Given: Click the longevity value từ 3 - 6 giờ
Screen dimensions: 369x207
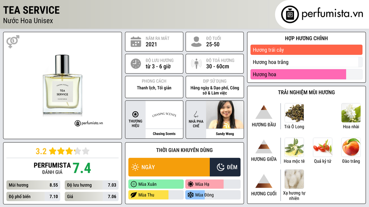Looking at the screenshot, I should (x=158, y=66).
